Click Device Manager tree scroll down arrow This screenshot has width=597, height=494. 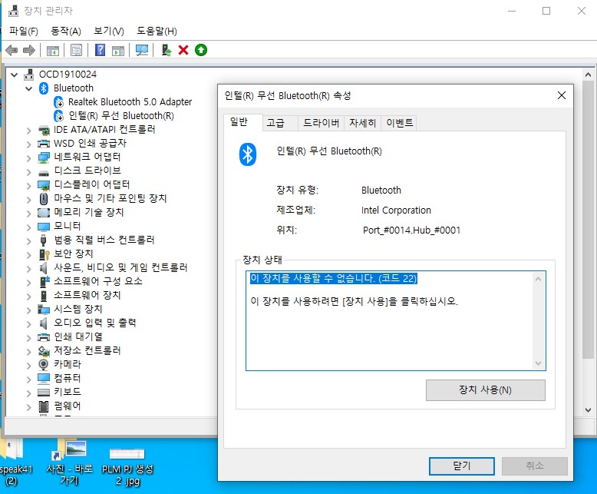[588, 410]
